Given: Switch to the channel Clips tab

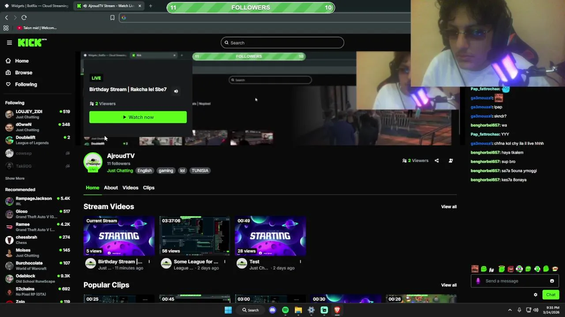Looking at the screenshot, I should 149,188.
